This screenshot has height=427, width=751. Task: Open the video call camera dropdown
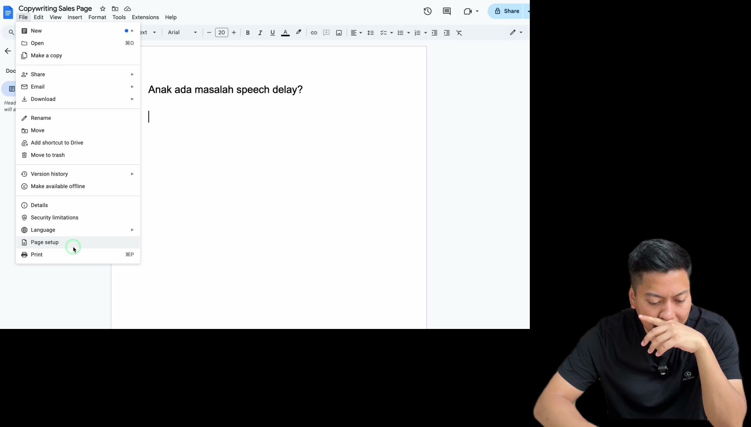471,11
